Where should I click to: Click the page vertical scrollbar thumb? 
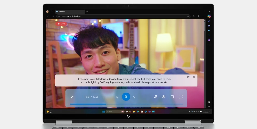pyautogui.click(x=205, y=26)
